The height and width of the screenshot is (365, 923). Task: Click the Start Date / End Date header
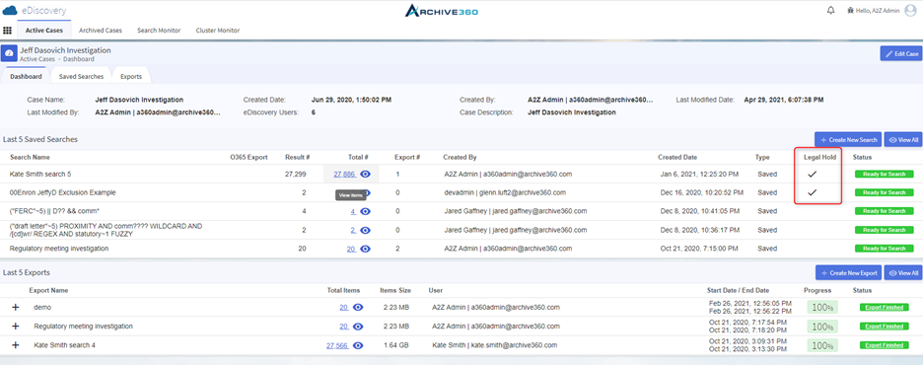pos(738,290)
